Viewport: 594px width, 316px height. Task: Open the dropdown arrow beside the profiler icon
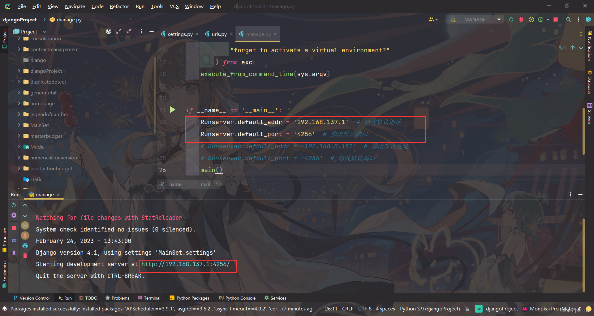548,19
